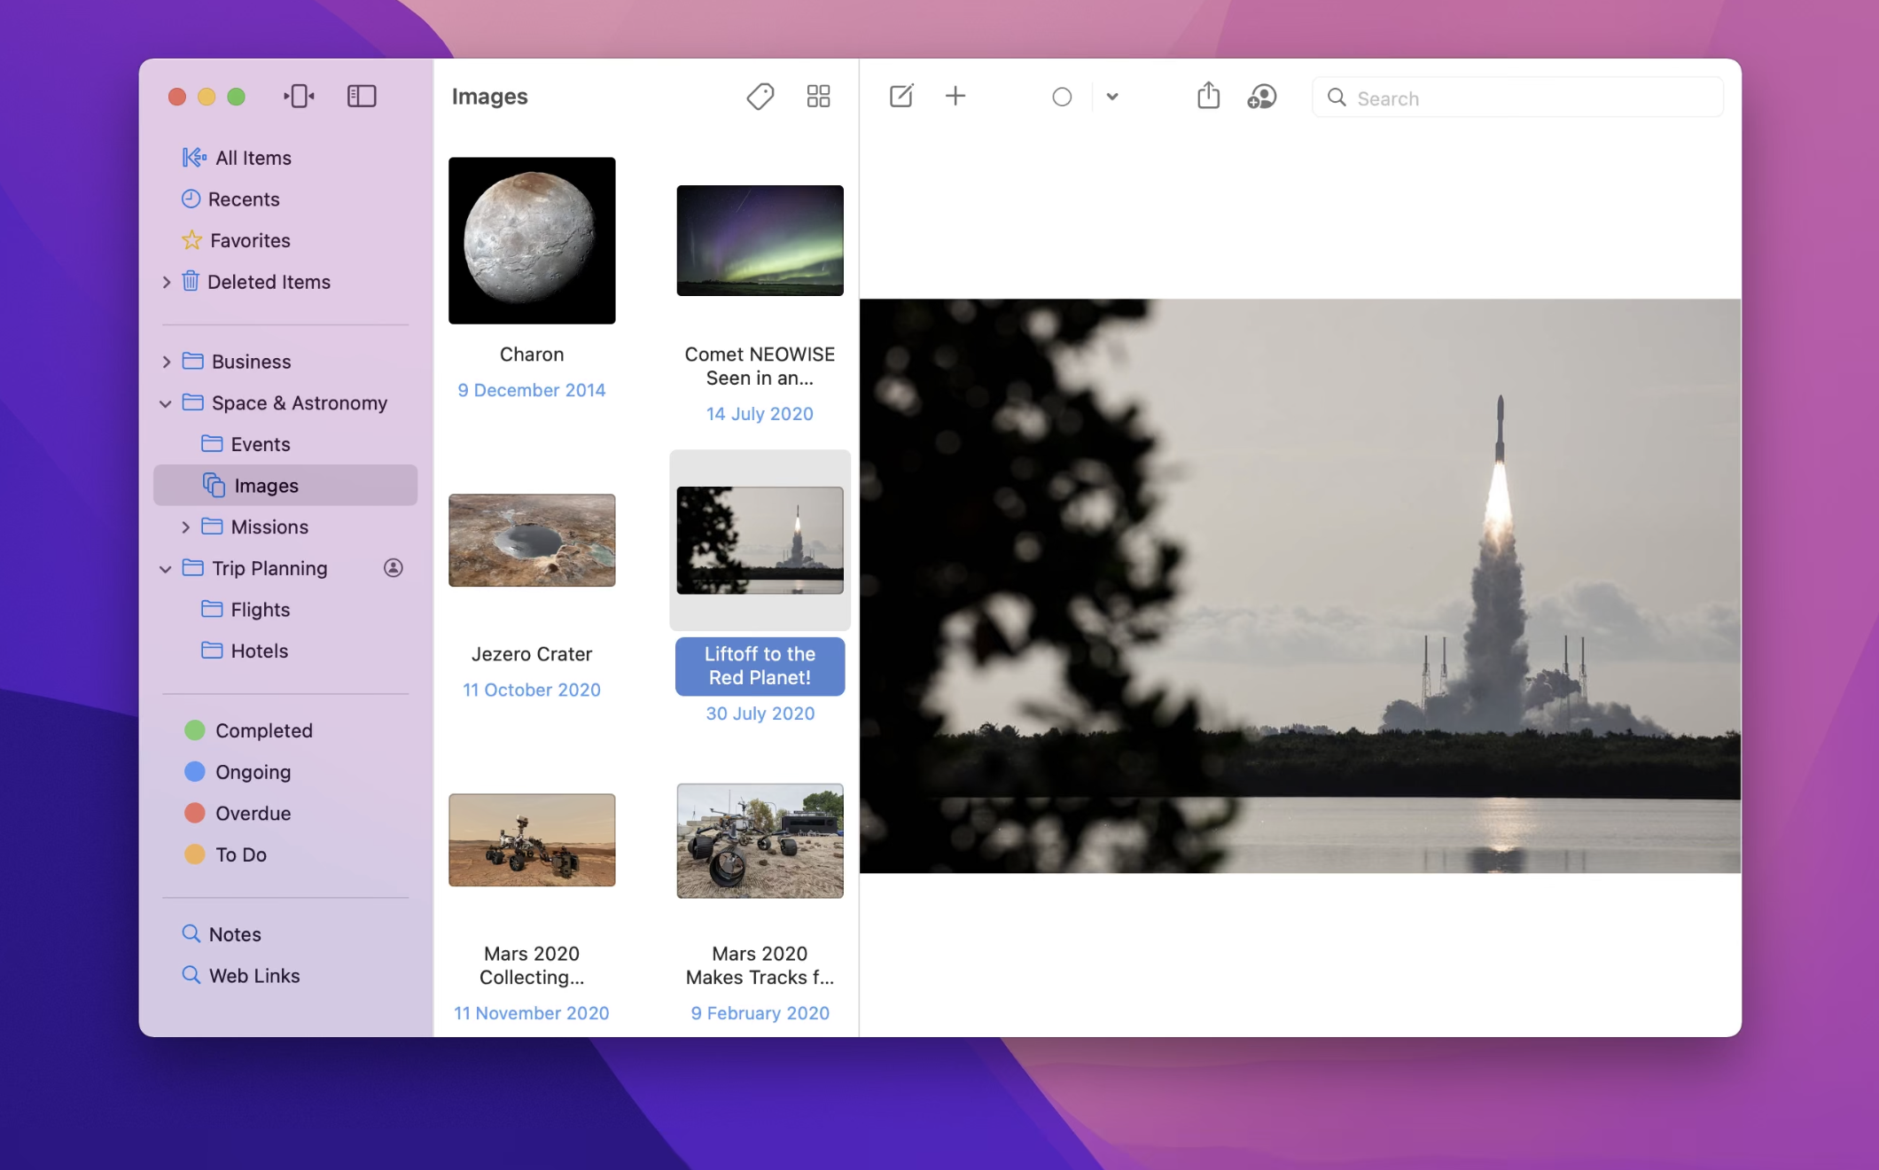Collapse the Space & Astronomy folder
This screenshot has height=1170, width=1879.
coord(166,403)
